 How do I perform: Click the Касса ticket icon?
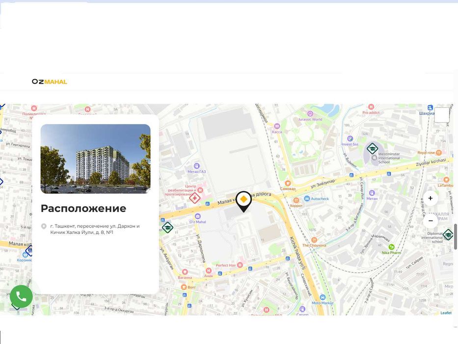tap(277, 126)
